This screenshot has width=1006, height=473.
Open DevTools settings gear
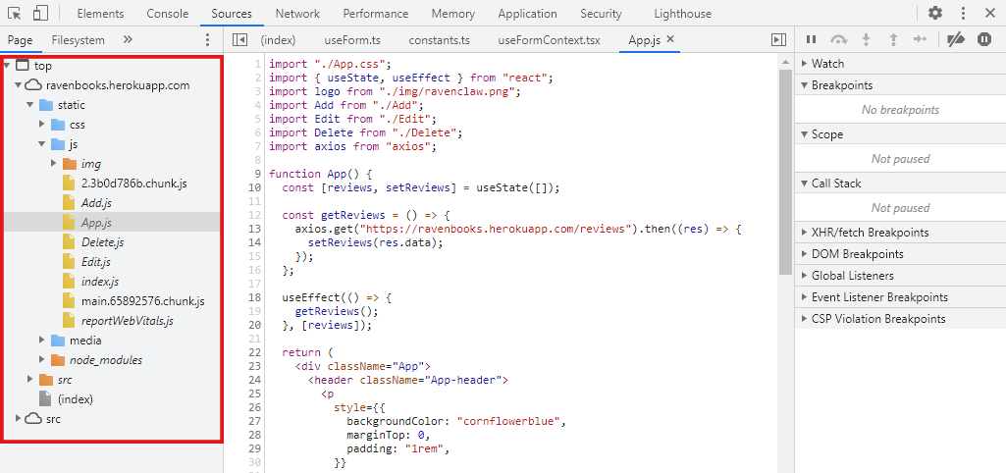click(936, 13)
